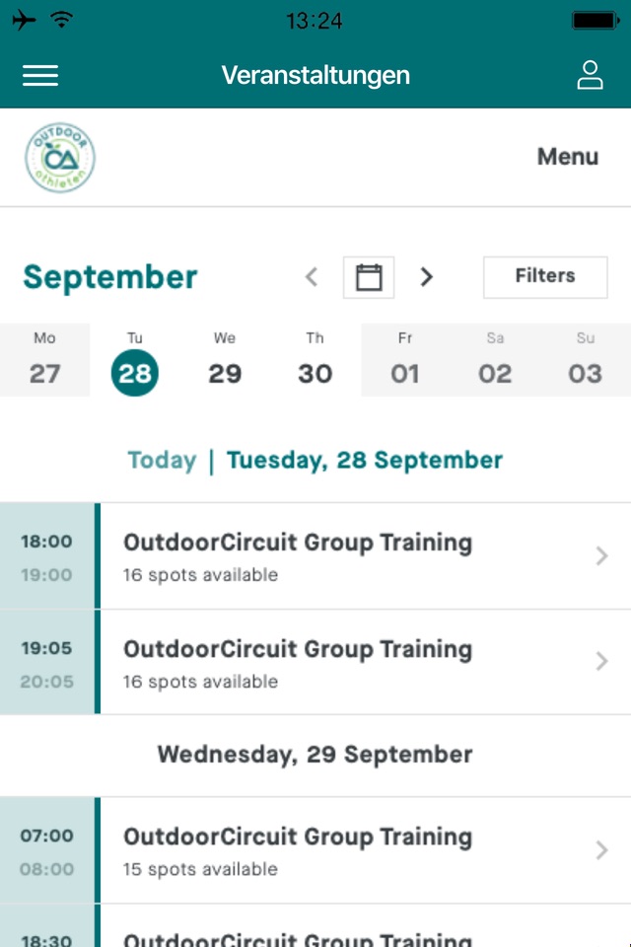
Task: Expand the 19:05 training session chevron
Action: coord(601,662)
